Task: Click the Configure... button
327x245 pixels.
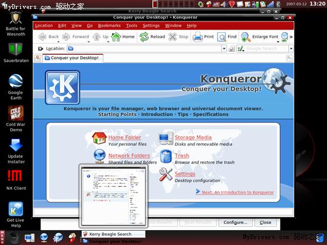Action: coord(235,222)
